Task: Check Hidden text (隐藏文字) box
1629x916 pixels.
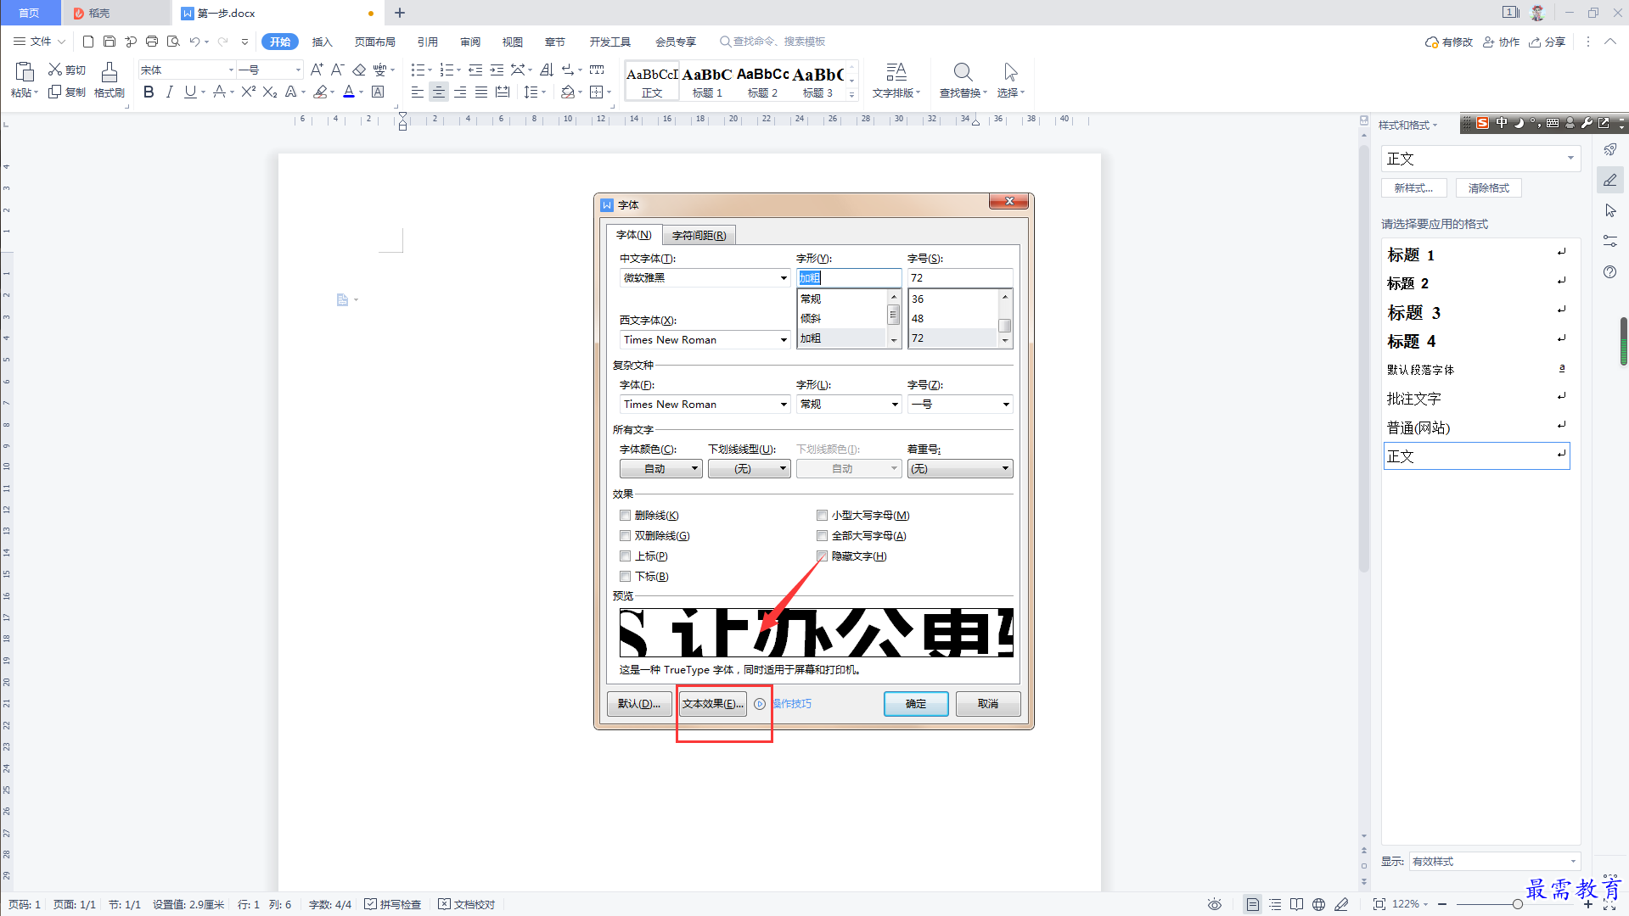Action: (x=822, y=556)
